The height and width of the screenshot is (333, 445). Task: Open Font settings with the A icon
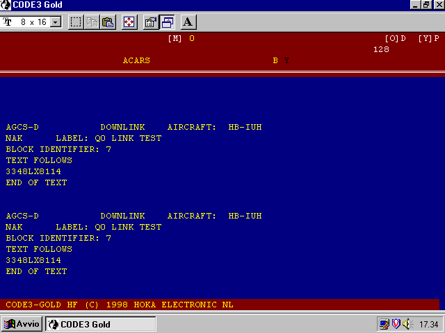tap(188, 22)
